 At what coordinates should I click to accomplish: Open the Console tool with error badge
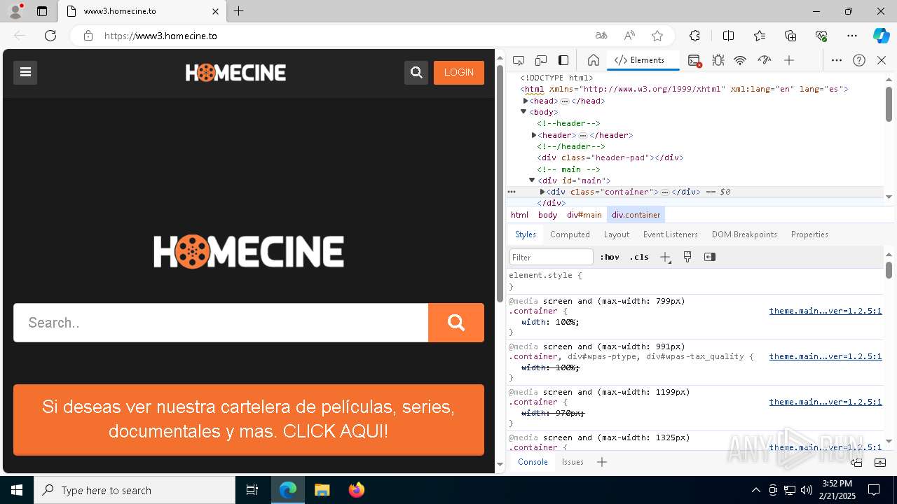point(694,61)
